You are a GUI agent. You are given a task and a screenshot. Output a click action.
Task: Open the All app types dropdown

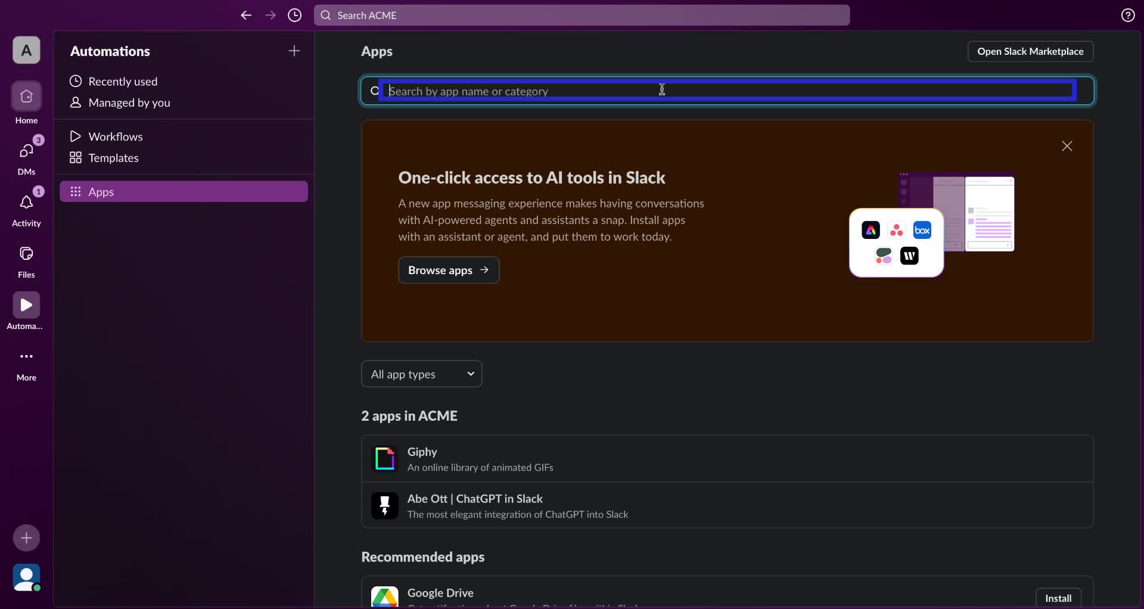(421, 374)
